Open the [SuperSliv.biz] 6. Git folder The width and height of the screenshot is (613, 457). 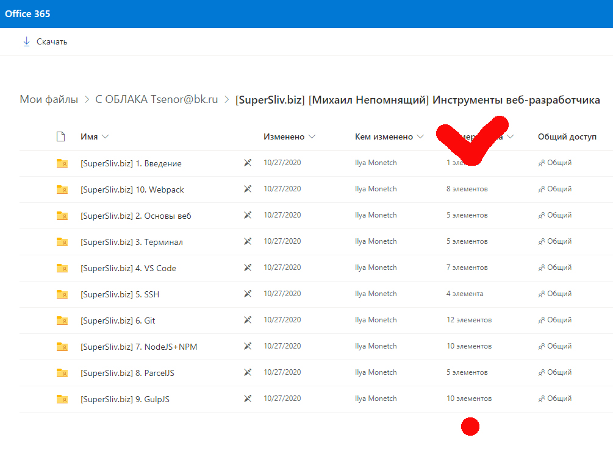point(118,321)
